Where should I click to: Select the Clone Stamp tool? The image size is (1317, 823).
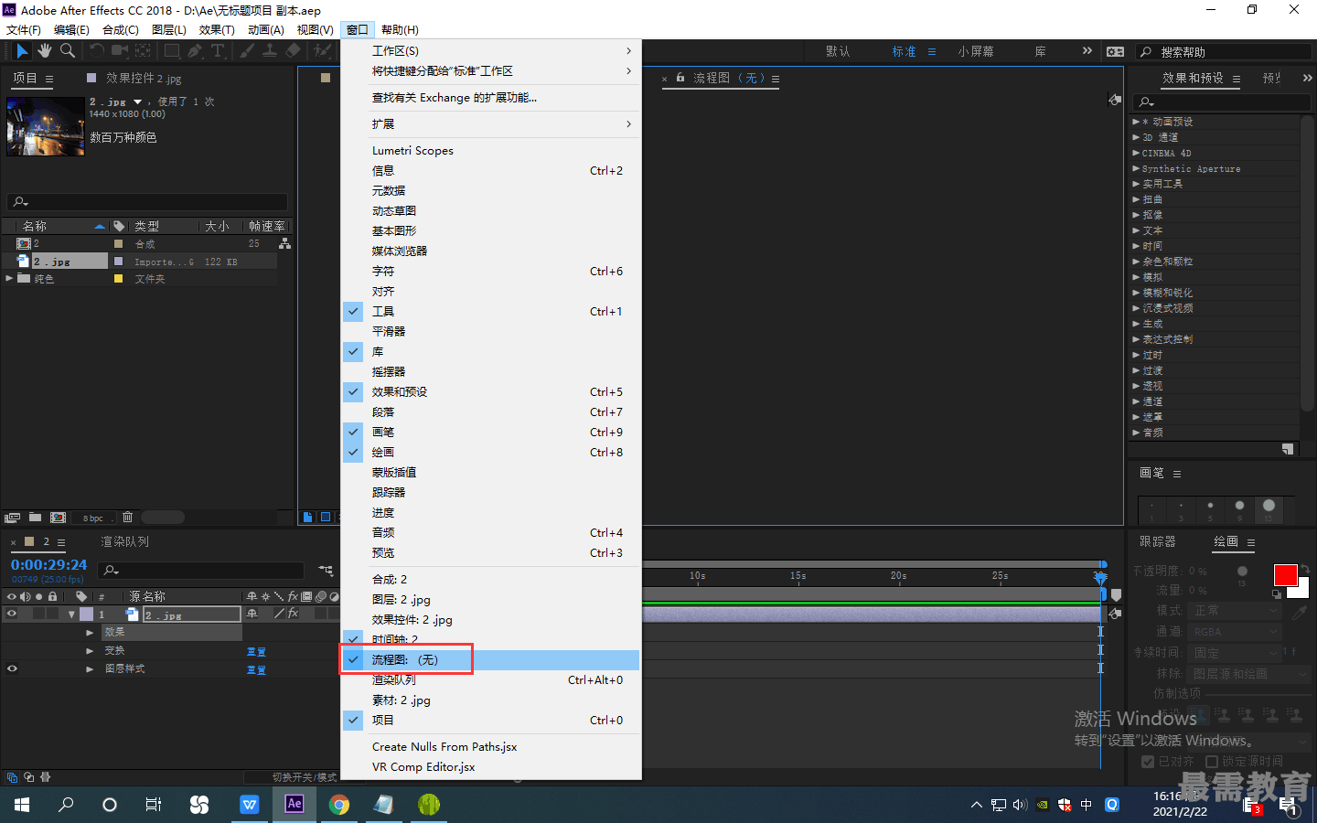(270, 51)
